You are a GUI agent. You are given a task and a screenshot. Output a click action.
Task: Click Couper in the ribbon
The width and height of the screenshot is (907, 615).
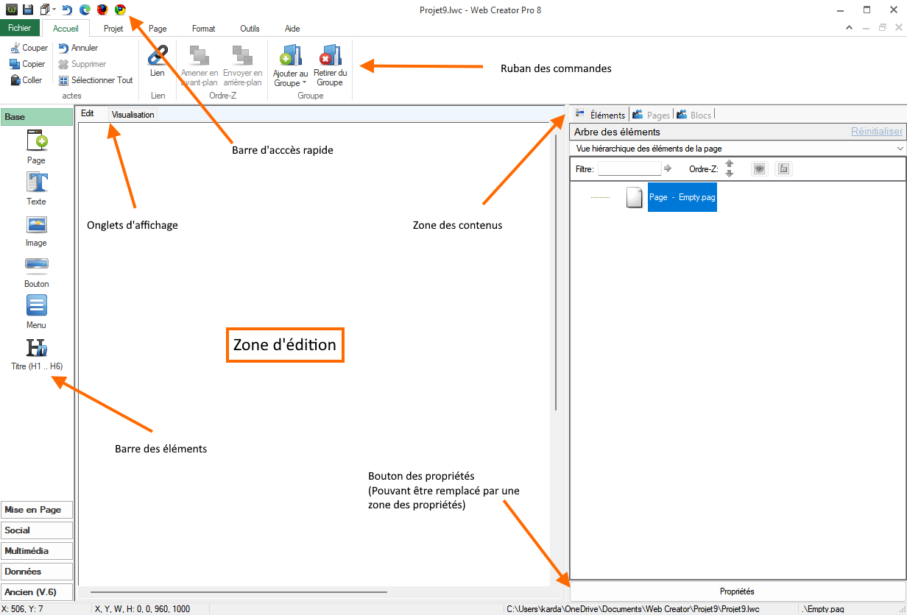click(x=29, y=48)
